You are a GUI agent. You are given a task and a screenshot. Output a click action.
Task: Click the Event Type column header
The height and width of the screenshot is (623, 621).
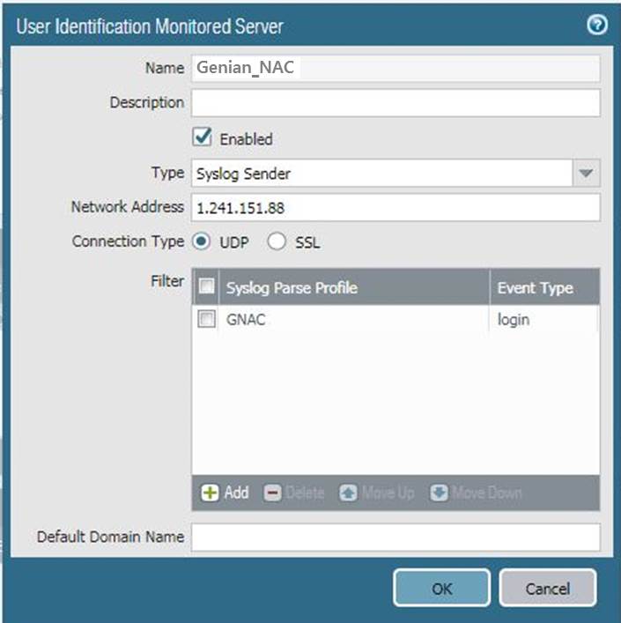535,287
